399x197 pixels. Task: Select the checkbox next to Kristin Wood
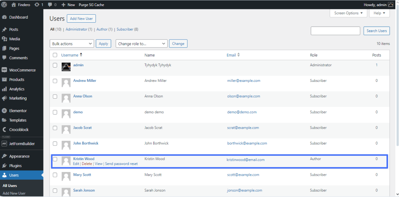(55, 159)
